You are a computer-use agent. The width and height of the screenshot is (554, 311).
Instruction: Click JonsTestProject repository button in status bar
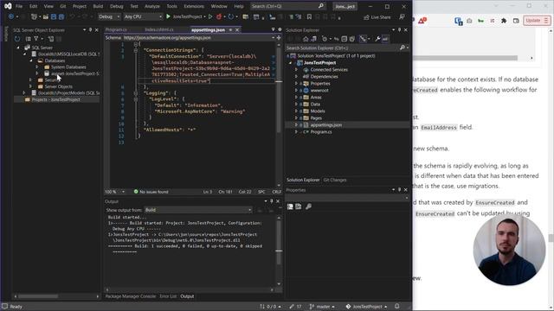367,307
